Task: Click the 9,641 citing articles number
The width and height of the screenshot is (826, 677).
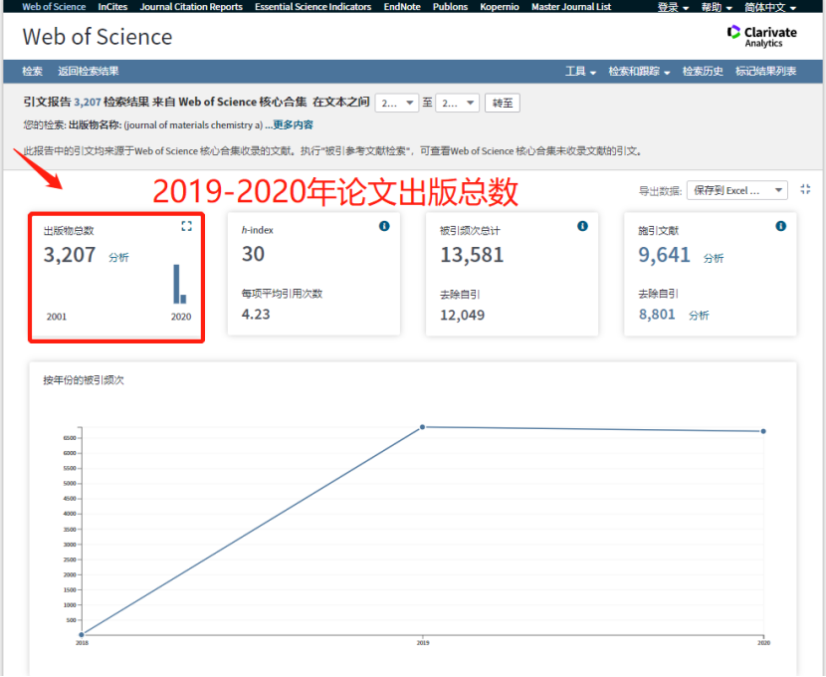Action: click(x=664, y=255)
